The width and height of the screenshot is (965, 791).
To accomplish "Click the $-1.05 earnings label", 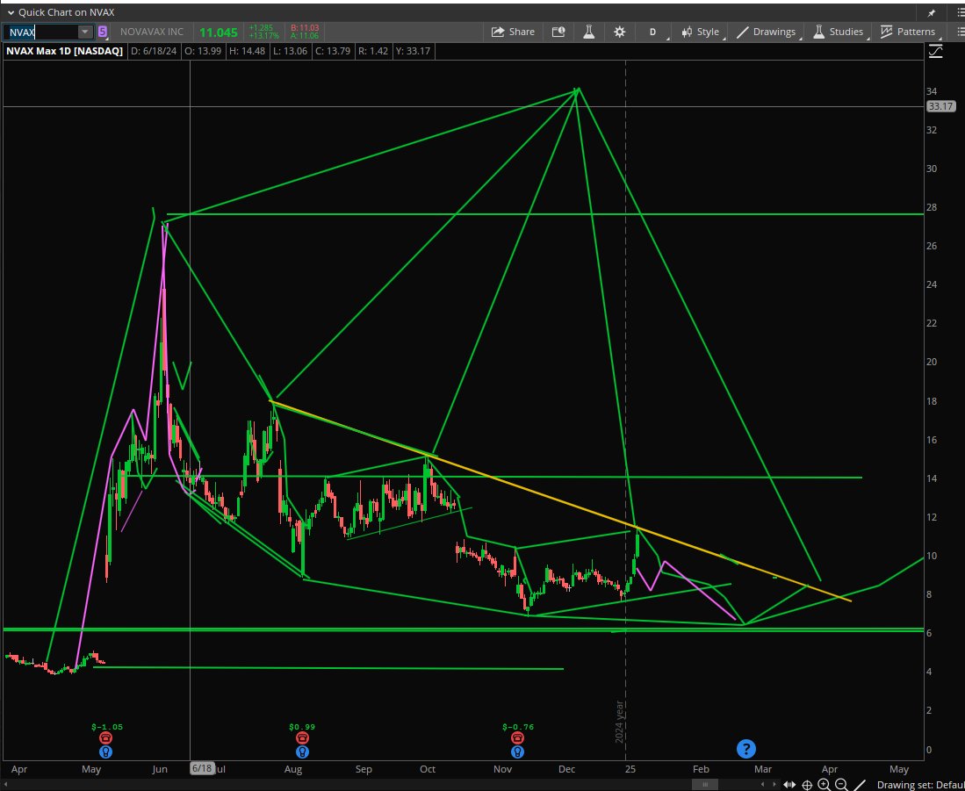I will pyautogui.click(x=107, y=726).
